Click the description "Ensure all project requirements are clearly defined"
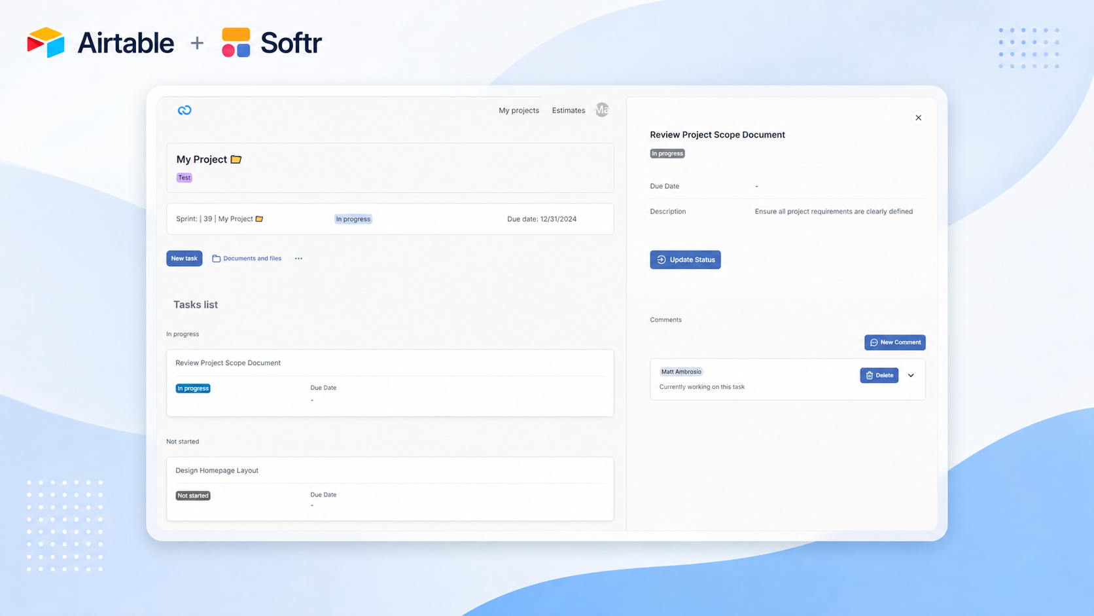Screen dimensions: 1094x616 point(834,211)
